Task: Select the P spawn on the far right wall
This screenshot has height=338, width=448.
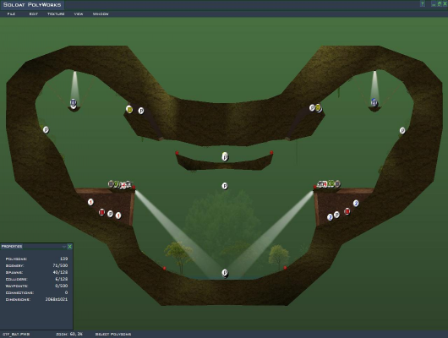Action: pyautogui.click(x=402, y=130)
